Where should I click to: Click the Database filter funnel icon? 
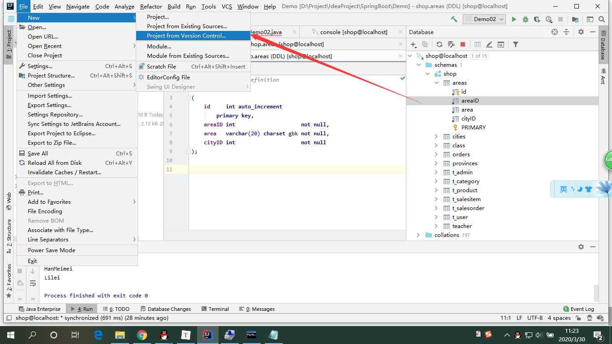coord(516,44)
